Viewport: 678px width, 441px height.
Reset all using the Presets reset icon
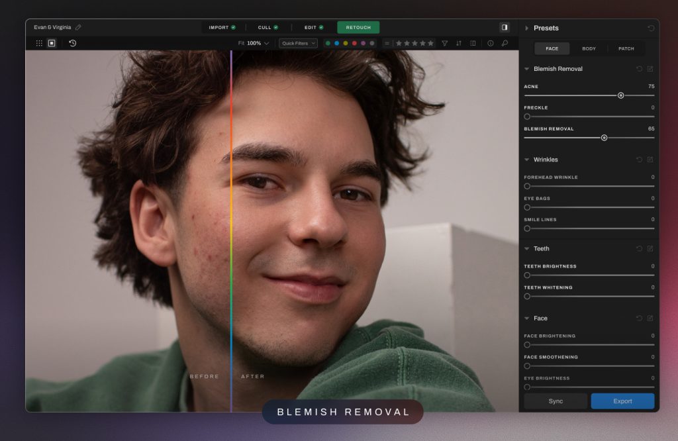pyautogui.click(x=651, y=28)
